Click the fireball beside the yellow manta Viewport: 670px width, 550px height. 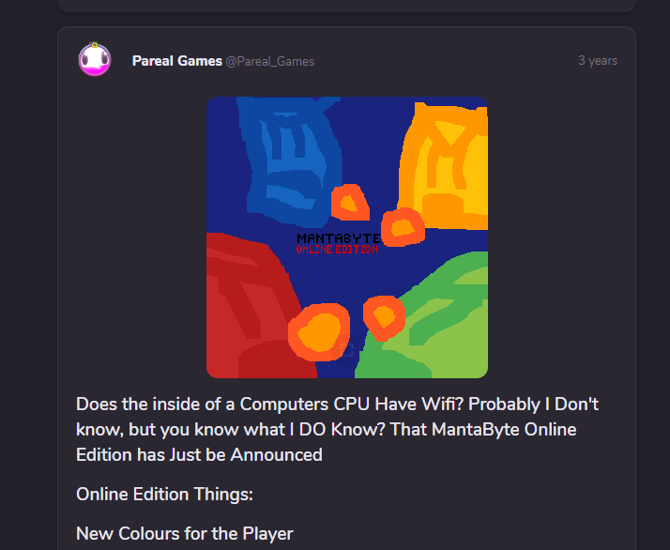coord(403,227)
